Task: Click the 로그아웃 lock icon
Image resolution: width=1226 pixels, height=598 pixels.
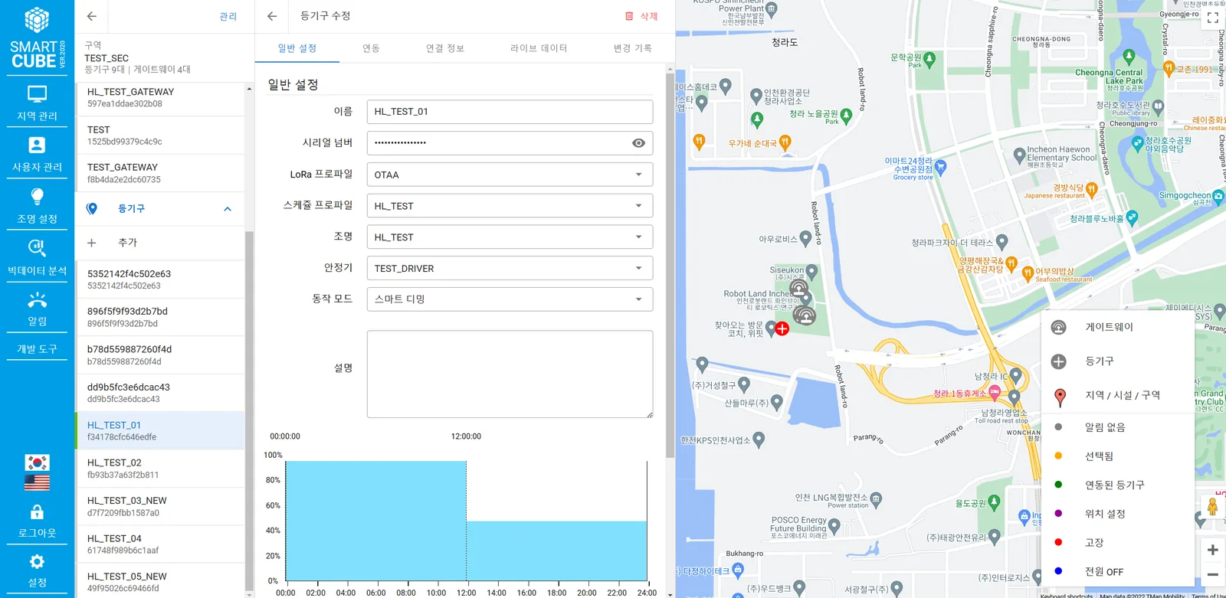Action: point(37,511)
